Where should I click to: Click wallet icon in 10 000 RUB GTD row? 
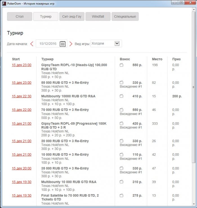click(122, 154)
